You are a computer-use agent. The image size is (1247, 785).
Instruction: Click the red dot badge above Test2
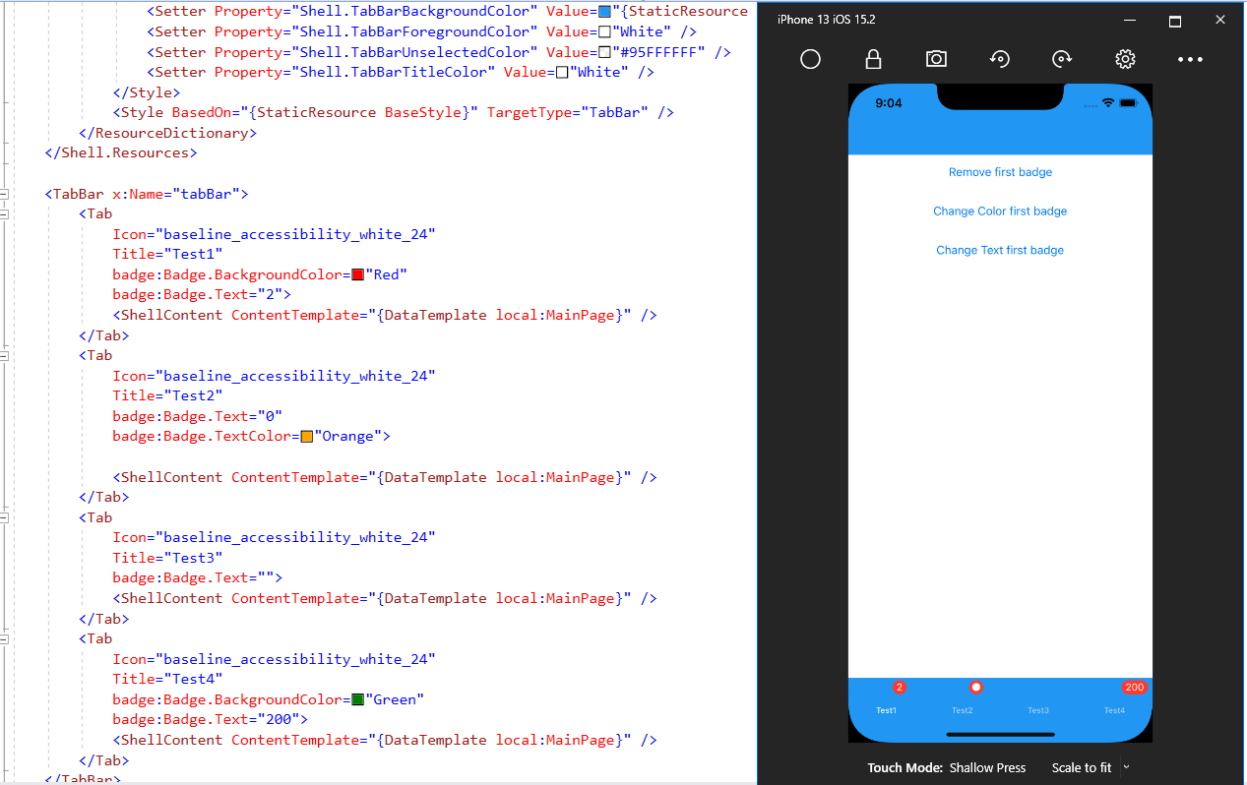(975, 688)
